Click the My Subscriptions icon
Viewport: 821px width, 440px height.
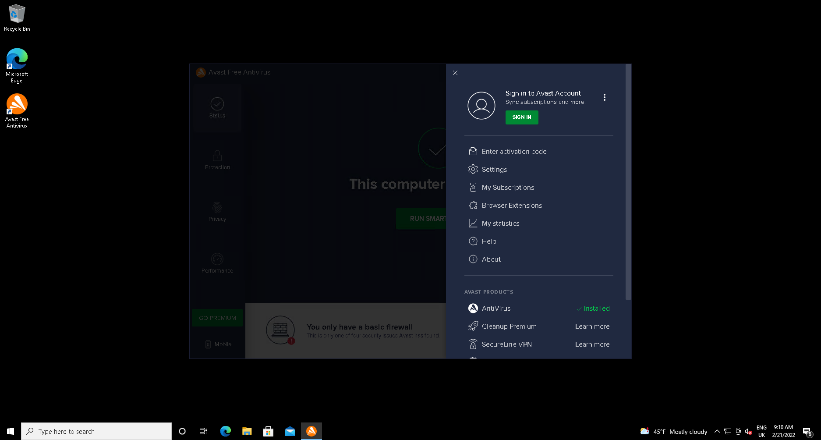(x=473, y=187)
